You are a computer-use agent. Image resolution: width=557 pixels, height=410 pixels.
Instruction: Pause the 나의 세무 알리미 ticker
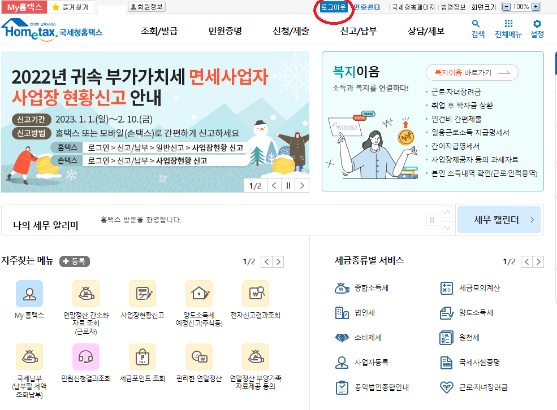432,220
